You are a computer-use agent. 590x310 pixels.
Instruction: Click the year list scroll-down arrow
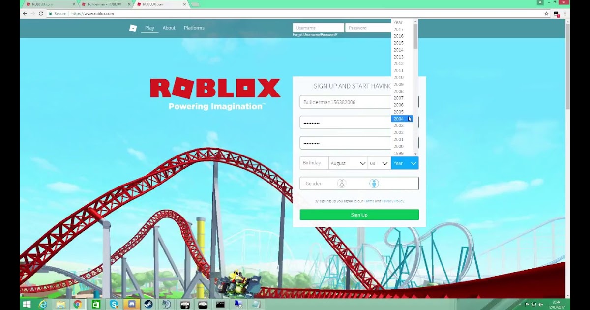pos(415,154)
